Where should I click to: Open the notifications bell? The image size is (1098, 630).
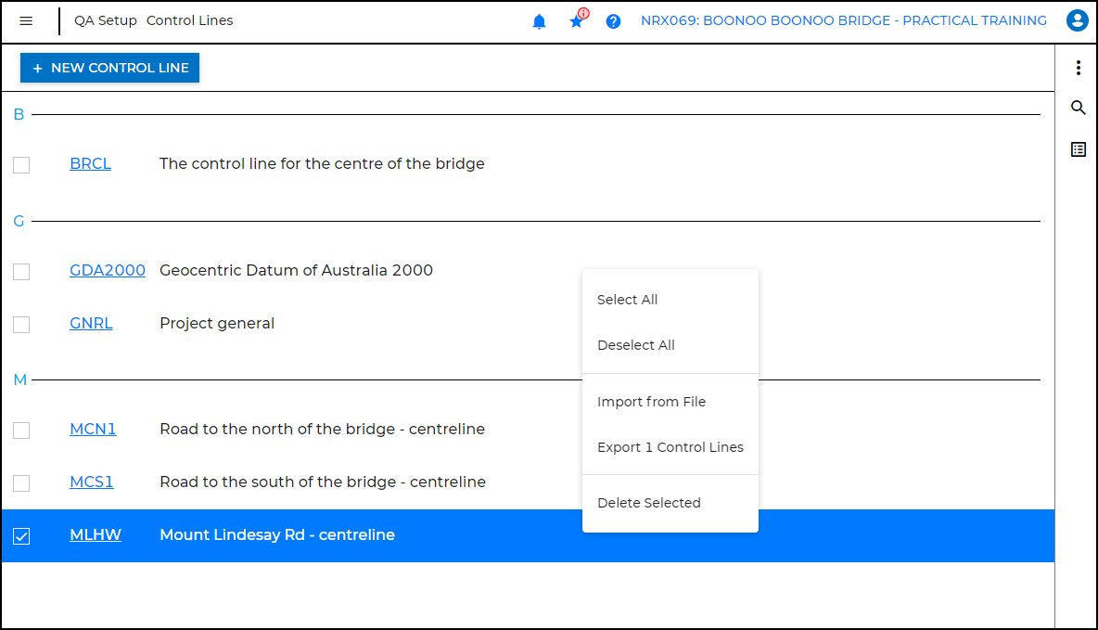point(539,21)
